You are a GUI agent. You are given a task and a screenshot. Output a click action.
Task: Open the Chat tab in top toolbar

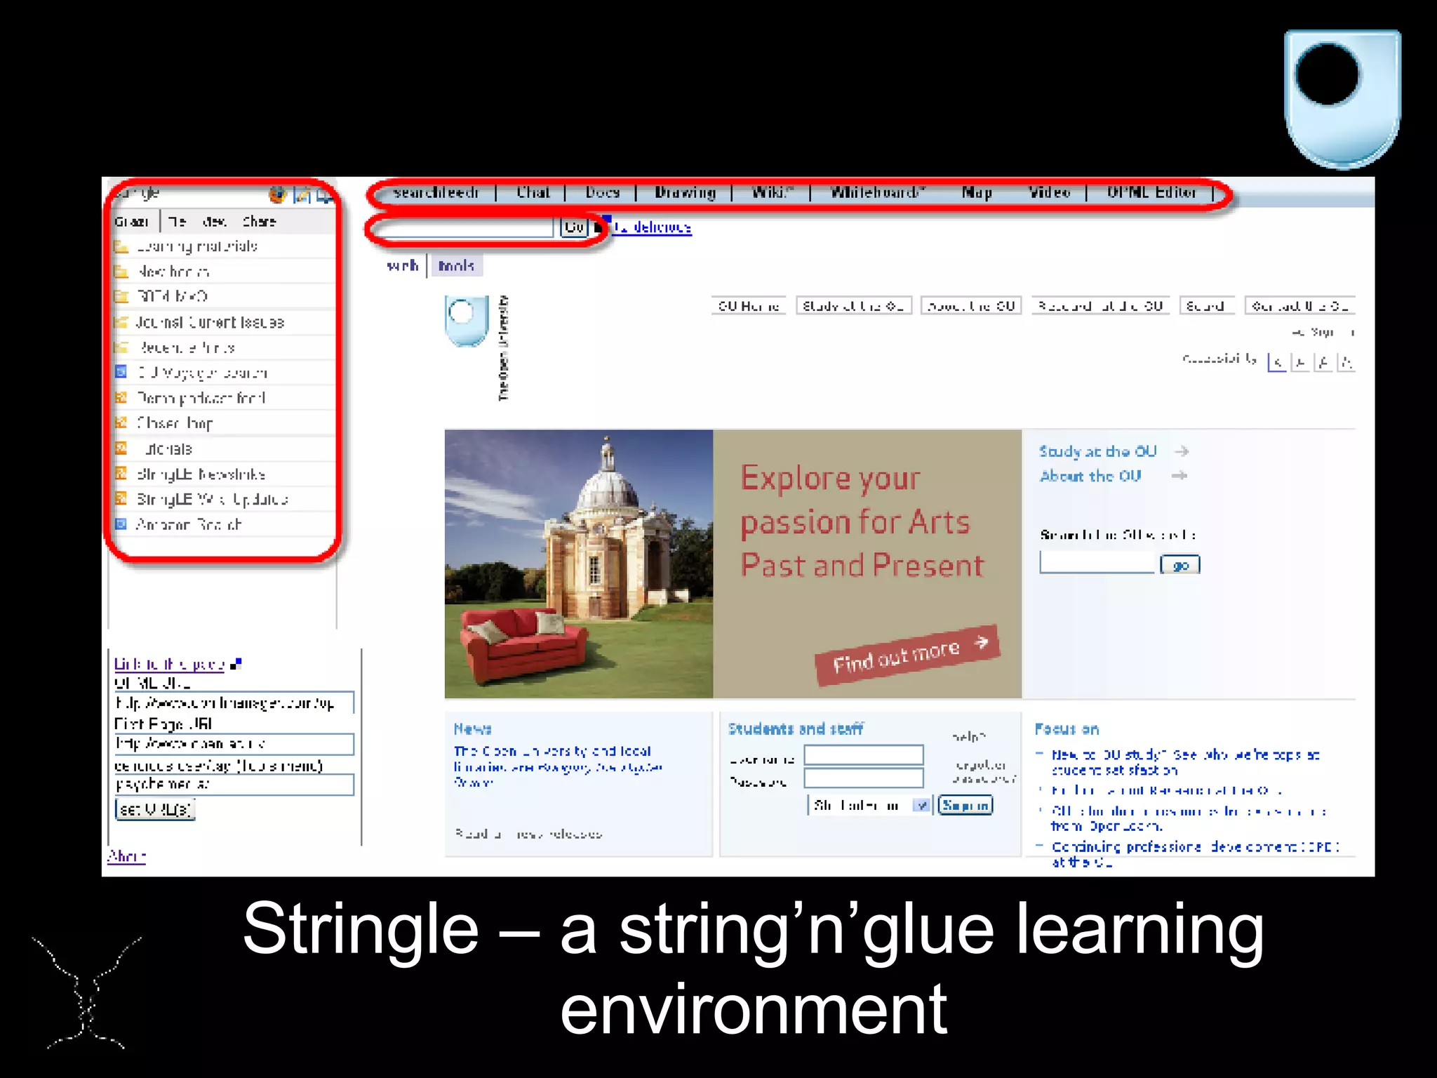click(x=533, y=192)
